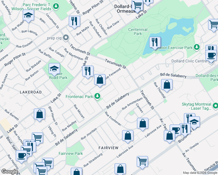
Task: Select the shopping bag marker above Fairview label
Action: pyautogui.click(x=128, y=137)
